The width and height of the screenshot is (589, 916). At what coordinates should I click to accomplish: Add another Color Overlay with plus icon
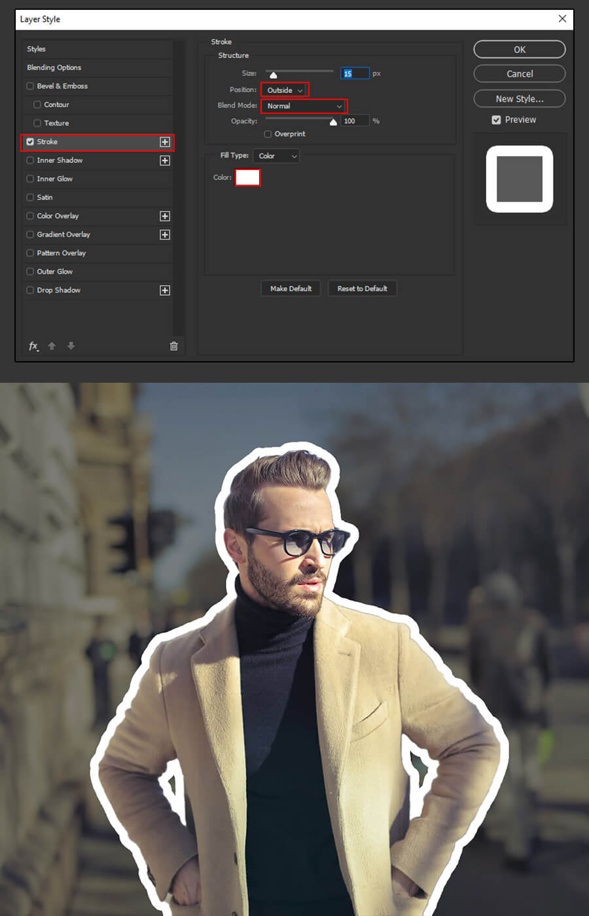(165, 216)
